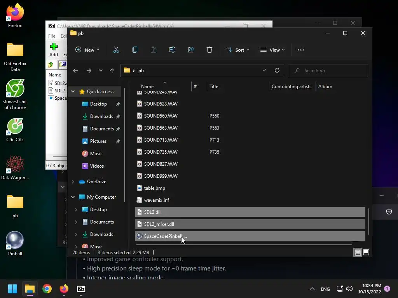The height and width of the screenshot is (298, 398).
Task: Select the Cốc Cốc desktop shortcut
Action: click(15, 130)
